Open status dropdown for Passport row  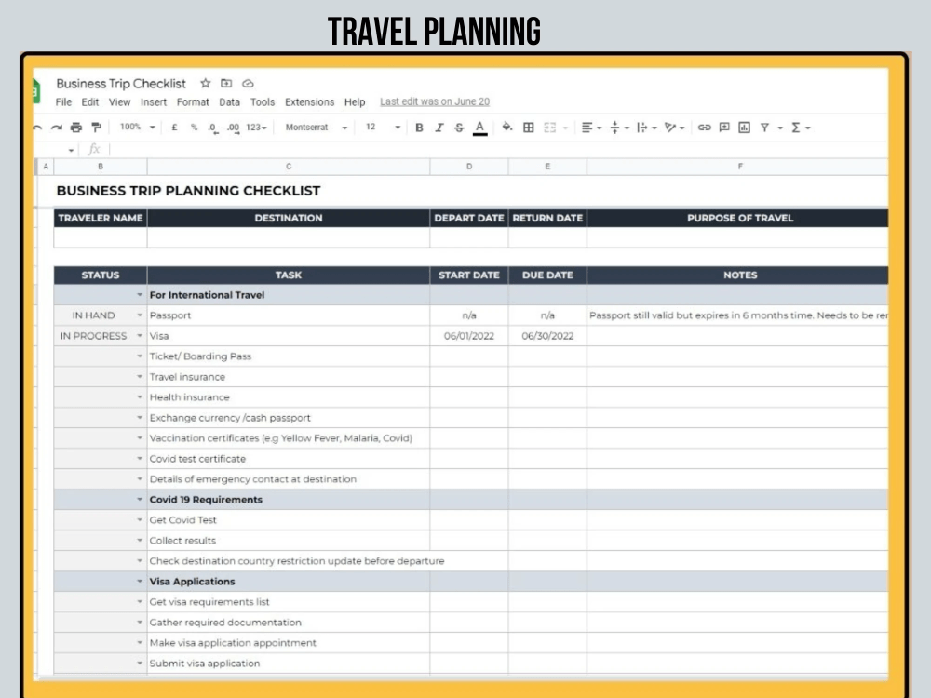tap(140, 315)
